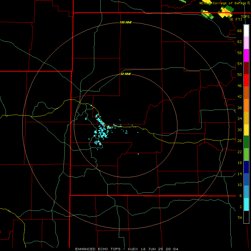Click the legend value "14"
Screen dimensions: 251x251
pos(240,174)
